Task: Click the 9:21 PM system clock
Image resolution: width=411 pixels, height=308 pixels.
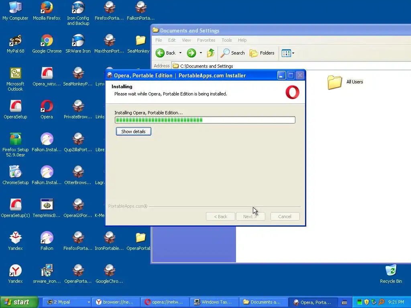Action: click(x=396, y=302)
